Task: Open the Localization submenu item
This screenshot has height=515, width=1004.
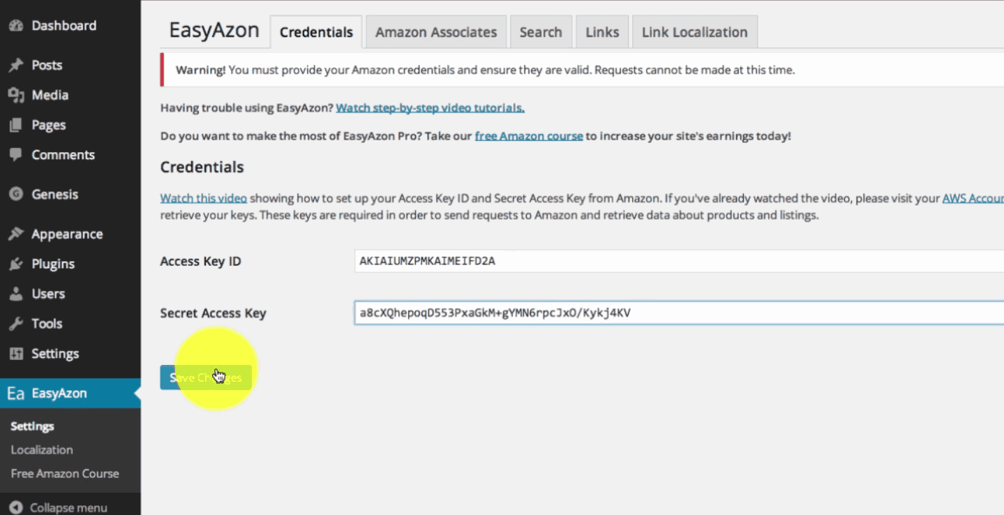Action: 42,450
